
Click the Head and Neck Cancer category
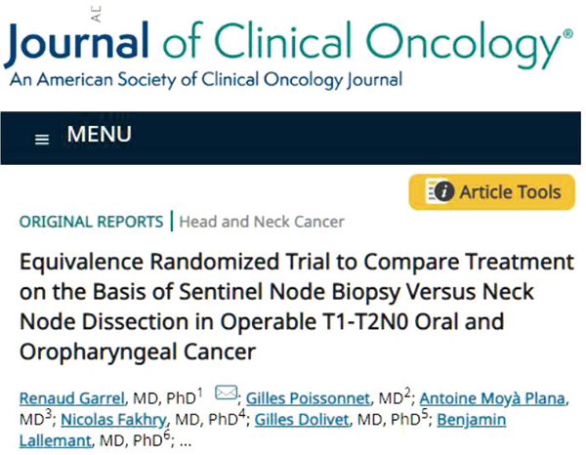pyautogui.click(x=262, y=222)
